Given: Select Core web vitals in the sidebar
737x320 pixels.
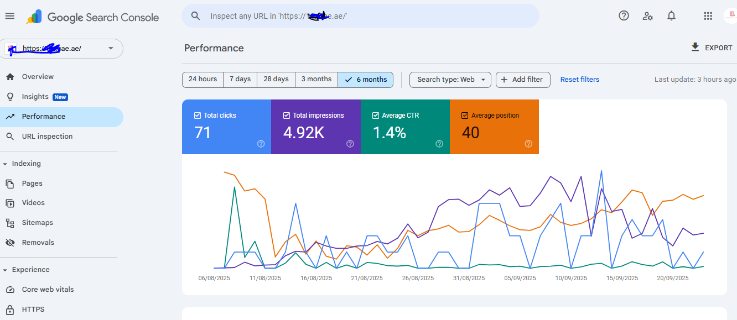Looking at the screenshot, I should coord(47,289).
